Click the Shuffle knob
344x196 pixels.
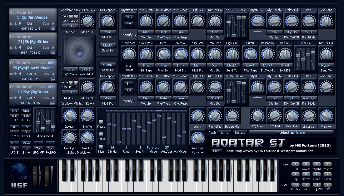tap(87, 116)
